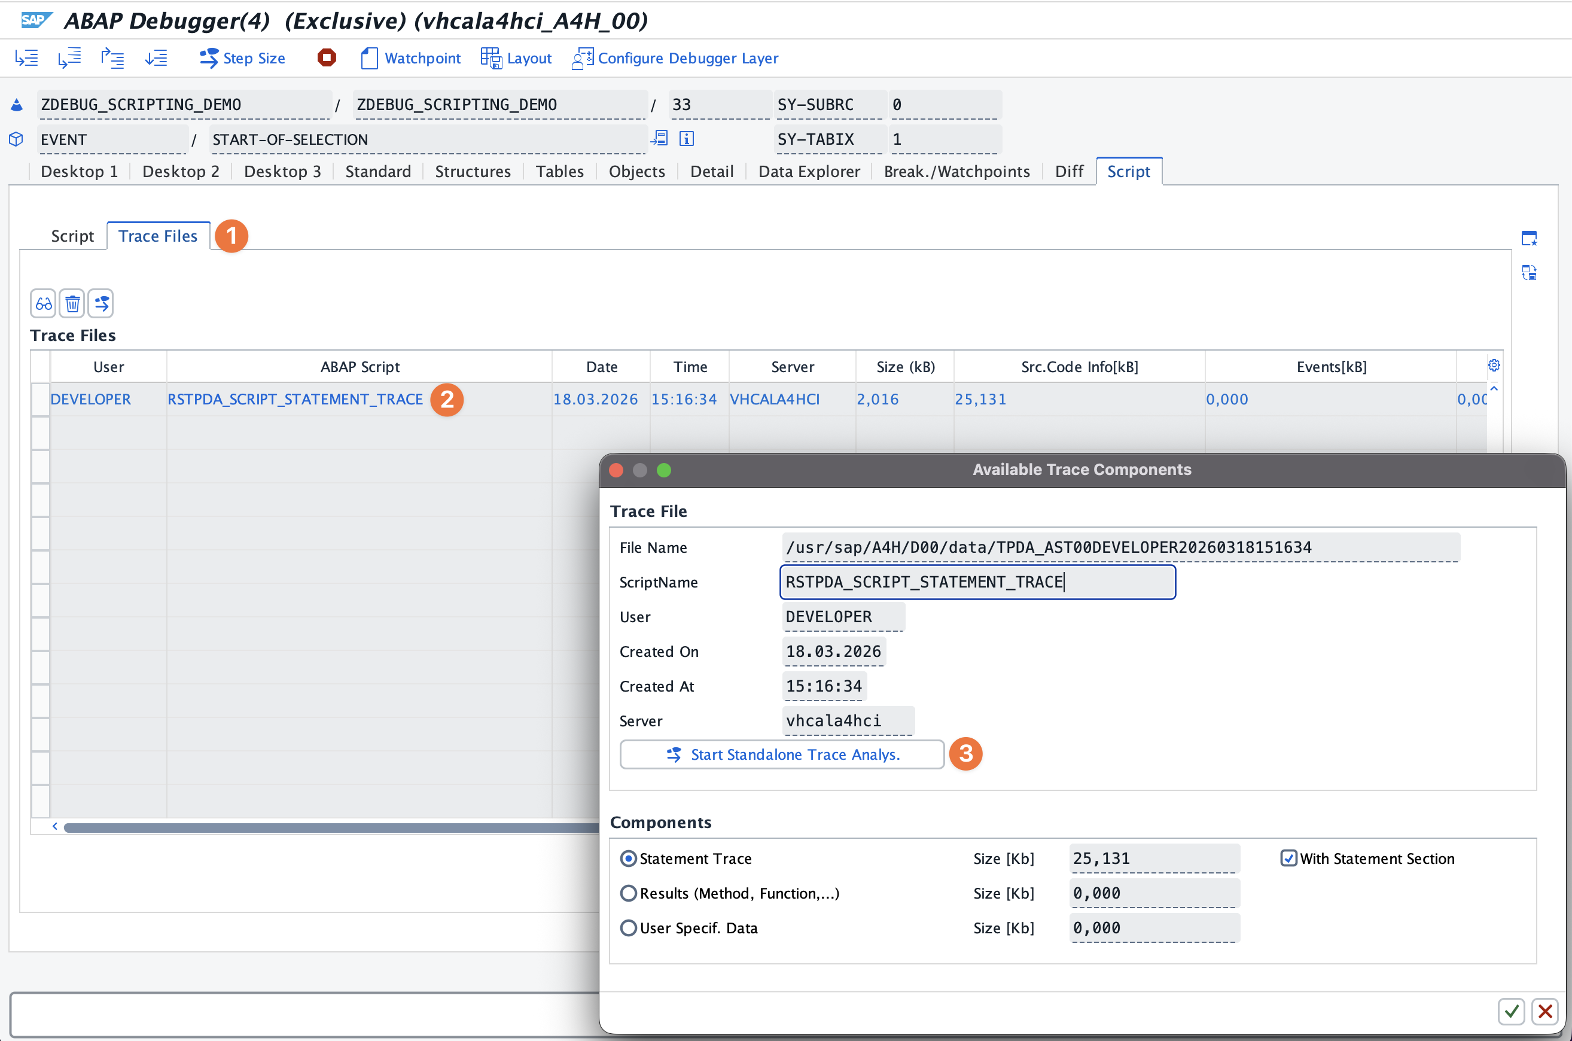Click the new tool window icon on right edge
This screenshot has height=1041, width=1572.
[x=1529, y=238]
